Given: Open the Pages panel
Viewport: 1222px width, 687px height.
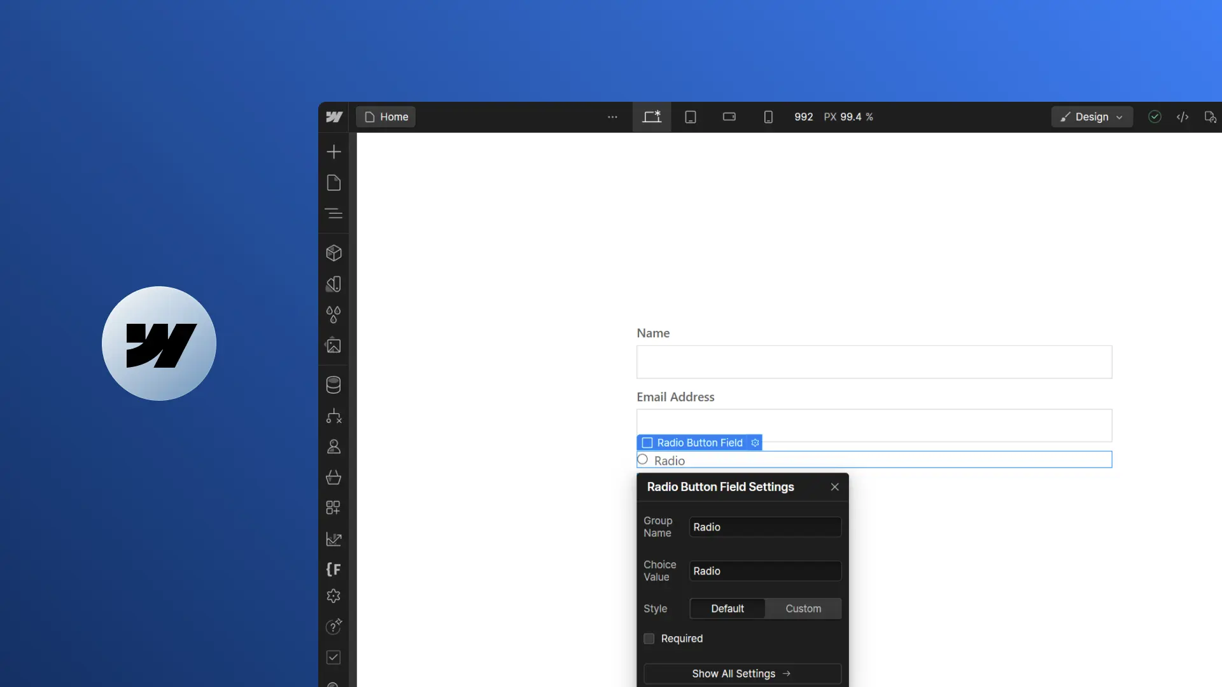Looking at the screenshot, I should 334,183.
